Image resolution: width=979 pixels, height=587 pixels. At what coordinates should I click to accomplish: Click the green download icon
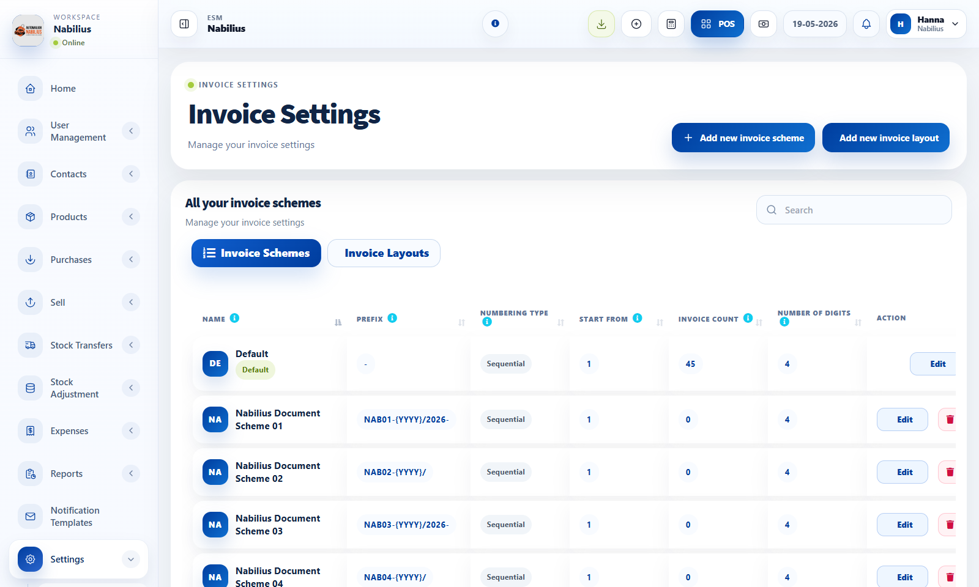(601, 24)
